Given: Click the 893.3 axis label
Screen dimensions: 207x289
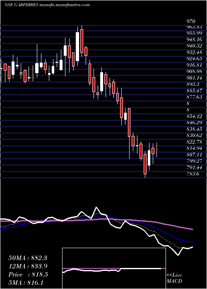Looking at the screenshot, I should pyautogui.click(x=193, y=84).
